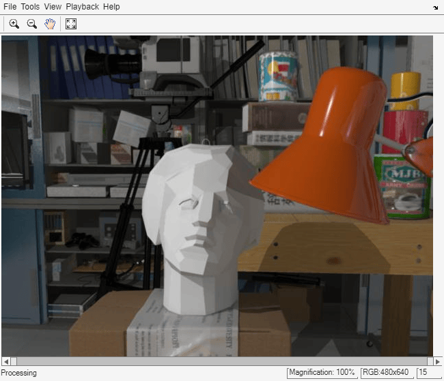Viewport: 444px width, 381px height.
Task: Click the Magnification: 100% status field
Action: (322, 372)
